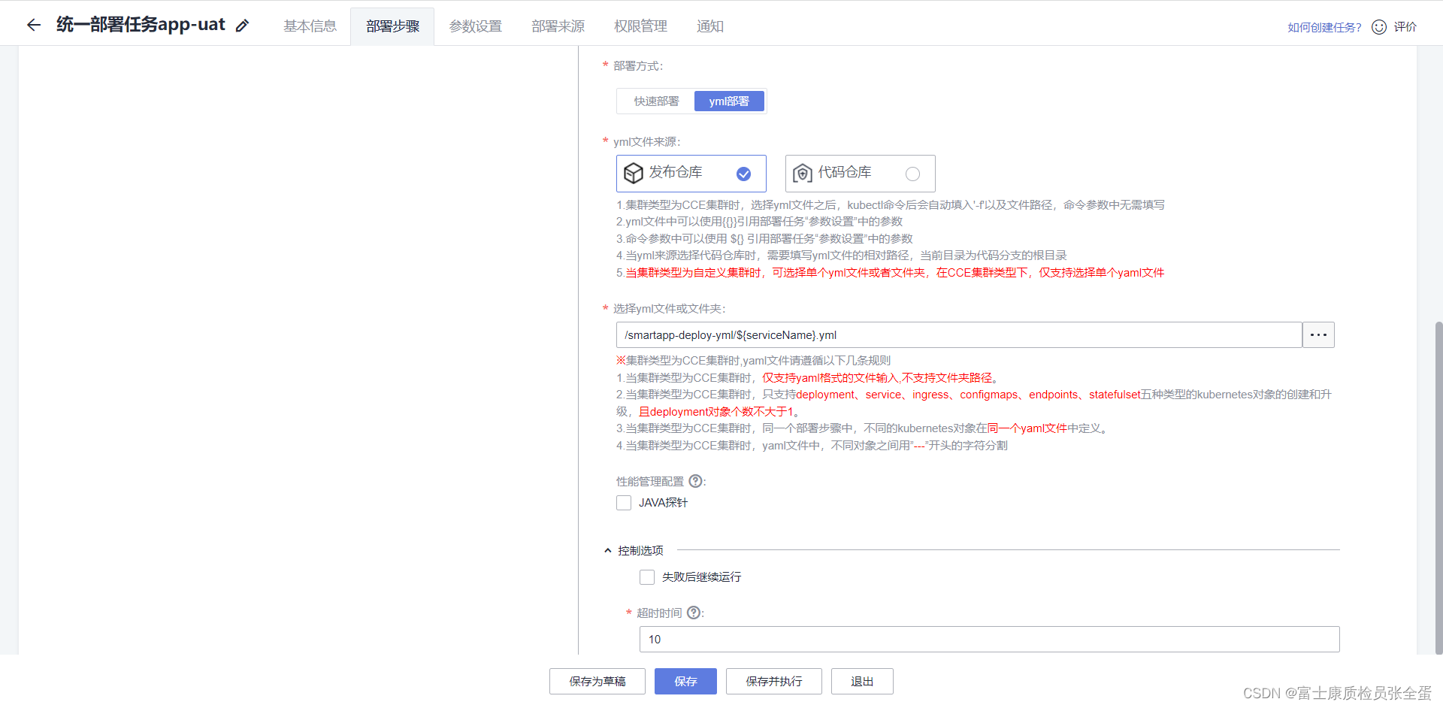Click the 统一部署任务app-uat title text

coord(141,25)
